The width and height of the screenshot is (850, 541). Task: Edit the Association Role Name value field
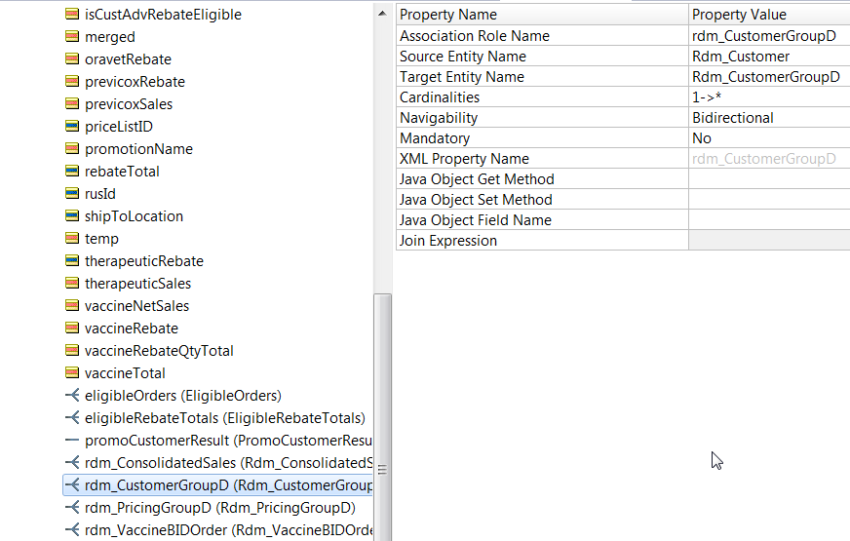click(769, 36)
